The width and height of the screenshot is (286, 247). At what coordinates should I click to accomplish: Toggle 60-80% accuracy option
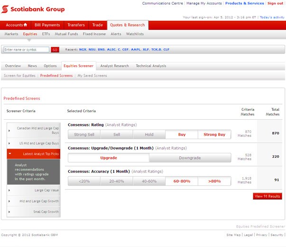[x=182, y=181]
